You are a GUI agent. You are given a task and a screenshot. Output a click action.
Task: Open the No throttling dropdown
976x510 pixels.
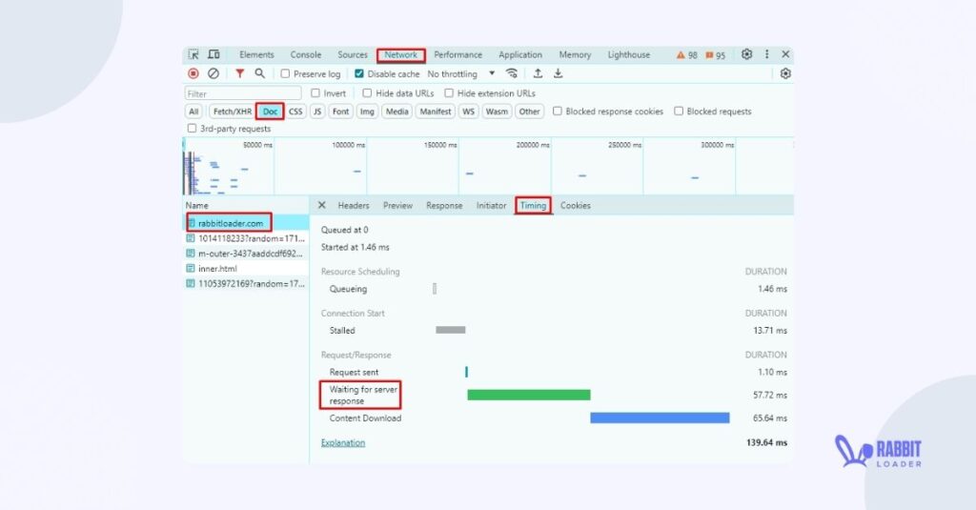[x=460, y=73]
